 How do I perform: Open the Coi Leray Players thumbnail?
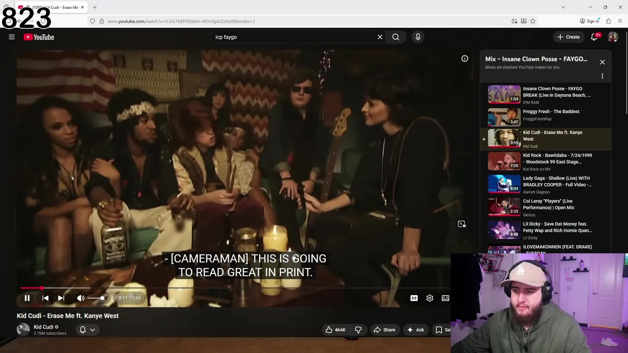[504, 206]
